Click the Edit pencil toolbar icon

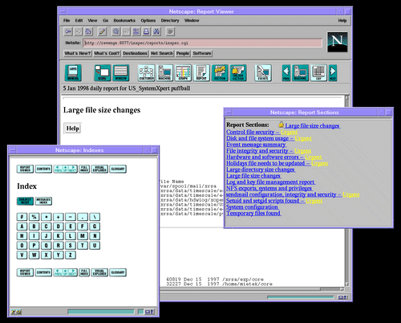pyautogui.click(x=102, y=31)
